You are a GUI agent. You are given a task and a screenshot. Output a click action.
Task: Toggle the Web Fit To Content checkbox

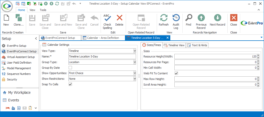click(176, 73)
